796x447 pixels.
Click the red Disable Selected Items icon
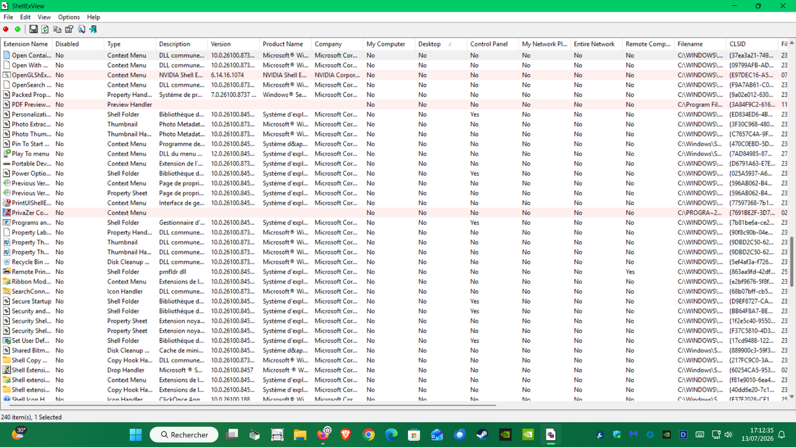(6, 29)
